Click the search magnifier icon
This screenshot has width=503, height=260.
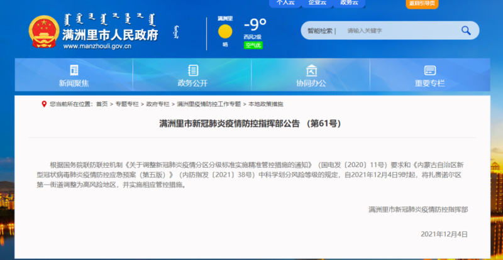tap(466, 30)
